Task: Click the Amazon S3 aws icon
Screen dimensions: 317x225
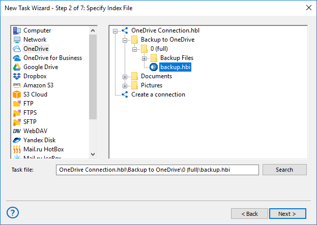Action: click(x=17, y=85)
